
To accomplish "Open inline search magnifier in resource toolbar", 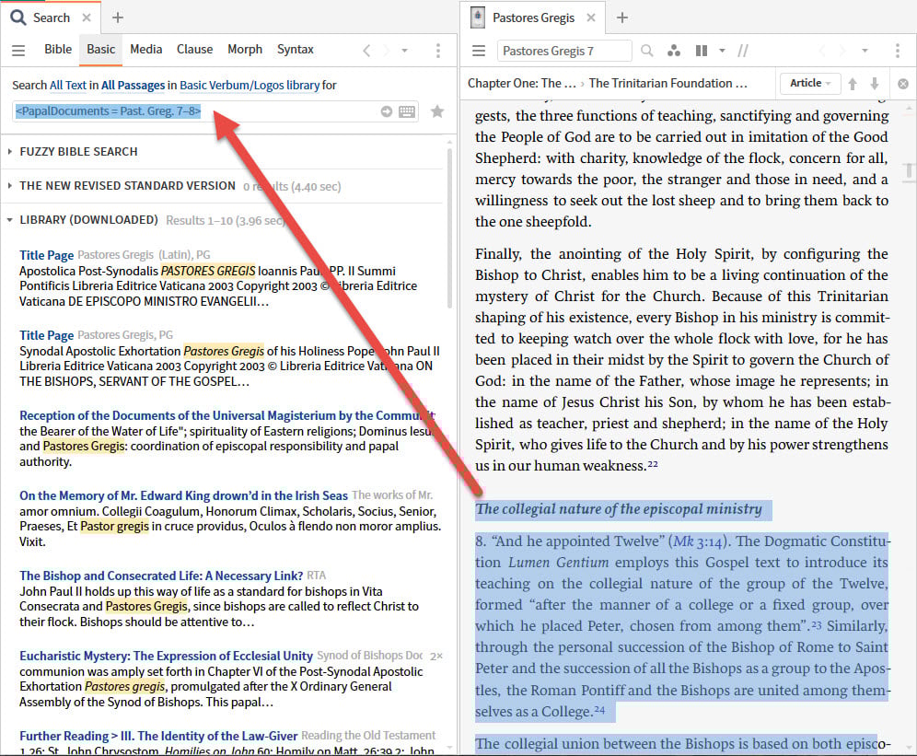I will 647,51.
